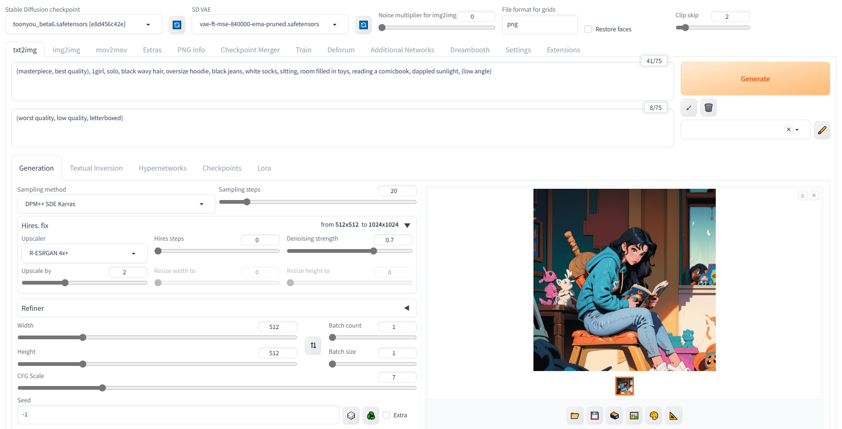
Task: Select the generated image thumbnail in the gallery
Action: pyautogui.click(x=624, y=386)
